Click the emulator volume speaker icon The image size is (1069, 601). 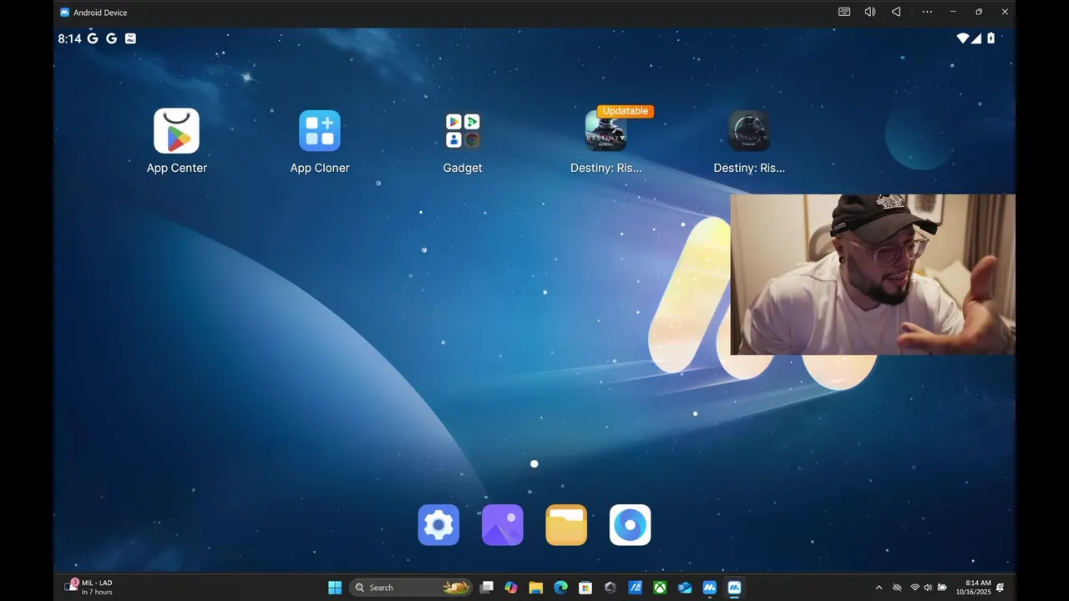pyautogui.click(x=869, y=12)
